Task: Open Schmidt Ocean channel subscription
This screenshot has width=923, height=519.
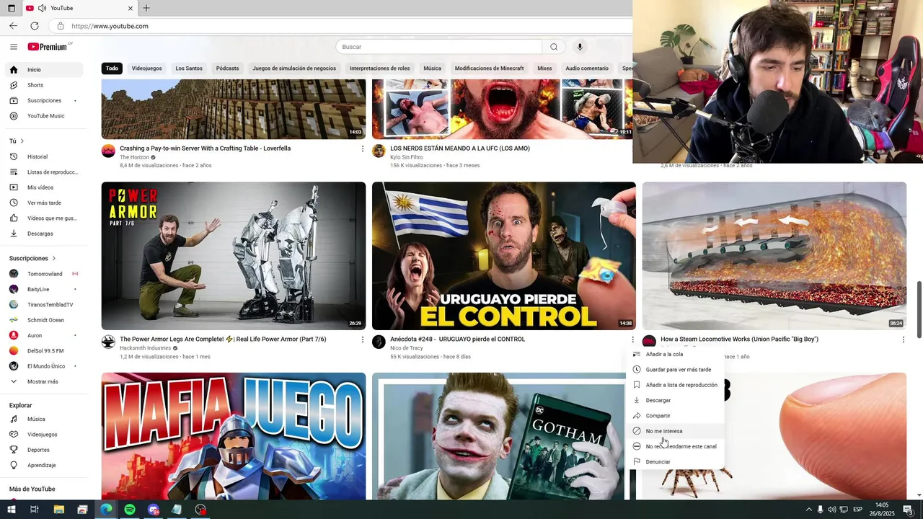Action: point(44,320)
